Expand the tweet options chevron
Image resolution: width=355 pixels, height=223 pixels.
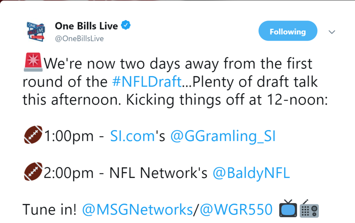coord(332,32)
